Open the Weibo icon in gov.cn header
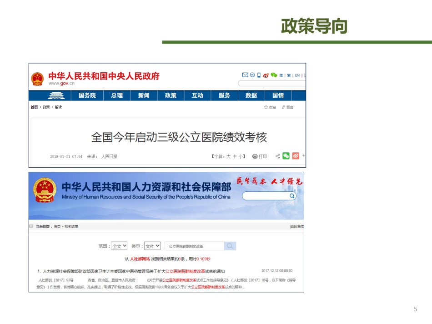The image size is (432, 324). tap(266, 75)
